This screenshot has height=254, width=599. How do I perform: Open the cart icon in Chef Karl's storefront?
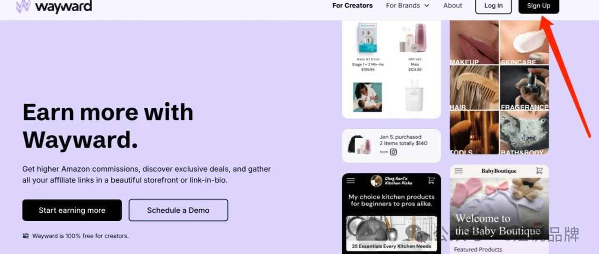click(x=431, y=181)
